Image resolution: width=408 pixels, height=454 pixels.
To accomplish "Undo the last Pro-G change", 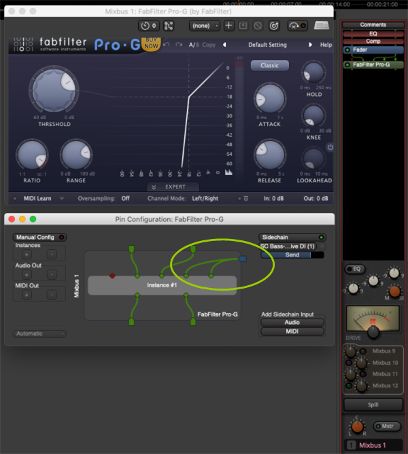I will coord(167,45).
